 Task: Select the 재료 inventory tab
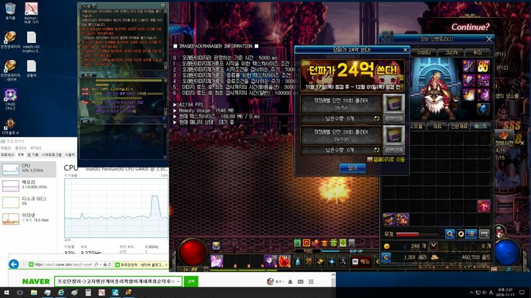pyautogui.click(x=437, y=126)
